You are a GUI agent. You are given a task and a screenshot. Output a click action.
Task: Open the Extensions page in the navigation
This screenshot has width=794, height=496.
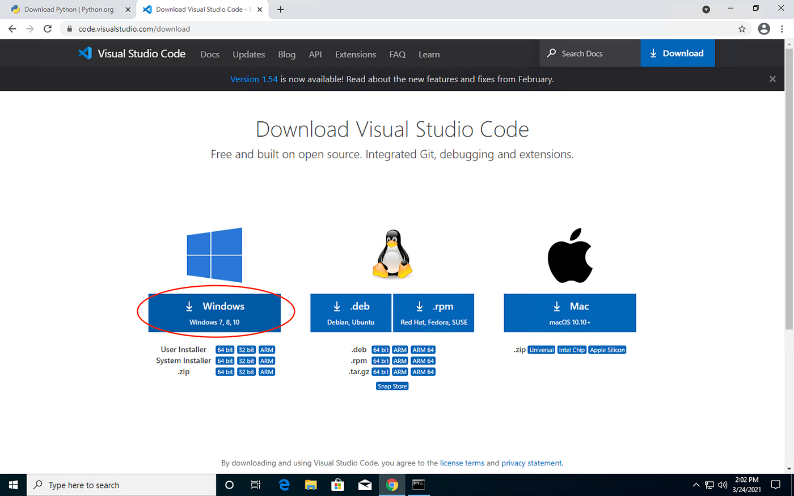pyautogui.click(x=355, y=54)
